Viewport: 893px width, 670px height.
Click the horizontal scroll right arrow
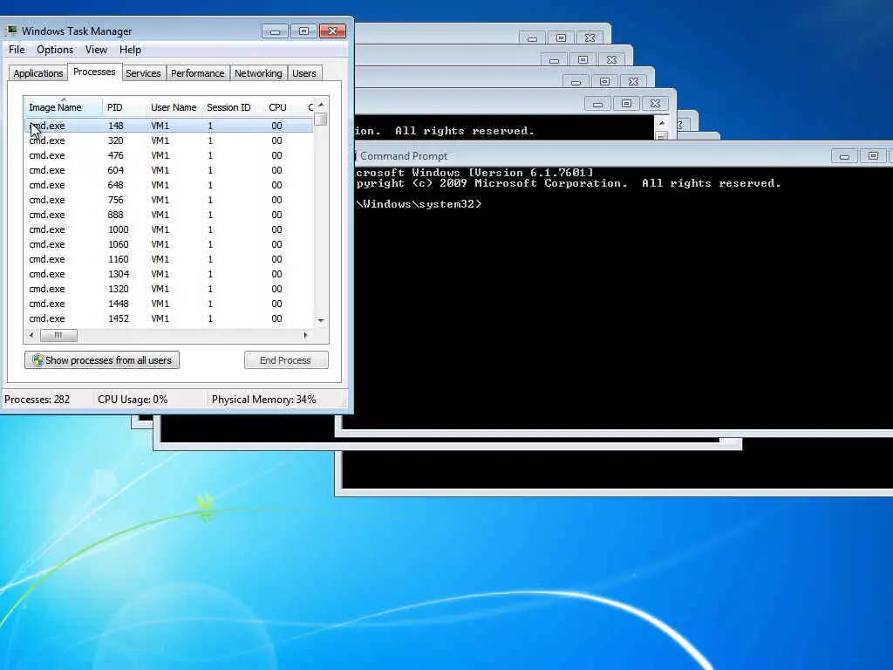click(306, 335)
